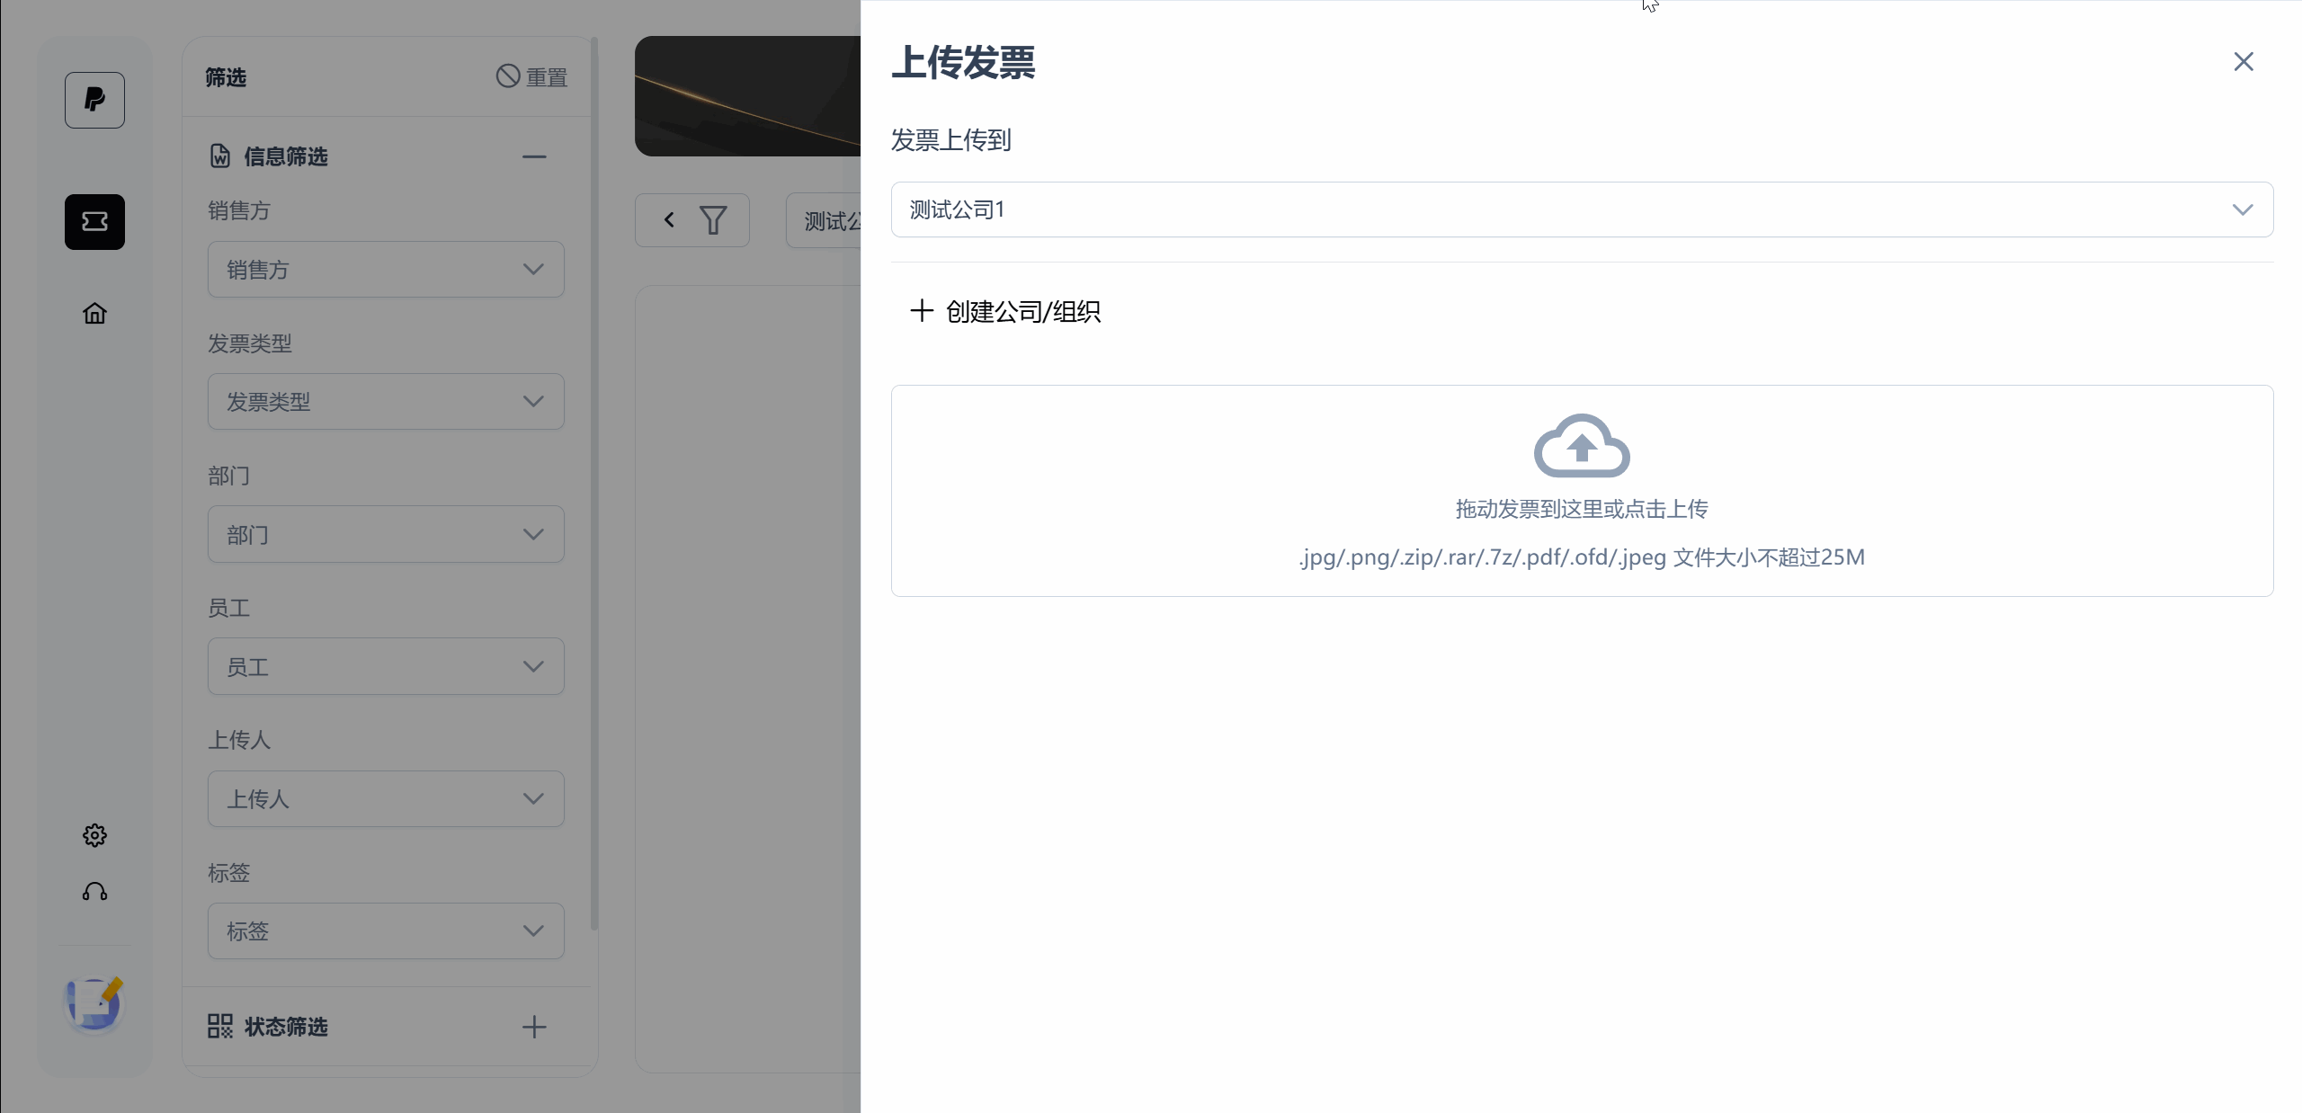Expand the 状态筛选 section with plus icon
This screenshot has height=1113, width=2302.
coord(534,1027)
